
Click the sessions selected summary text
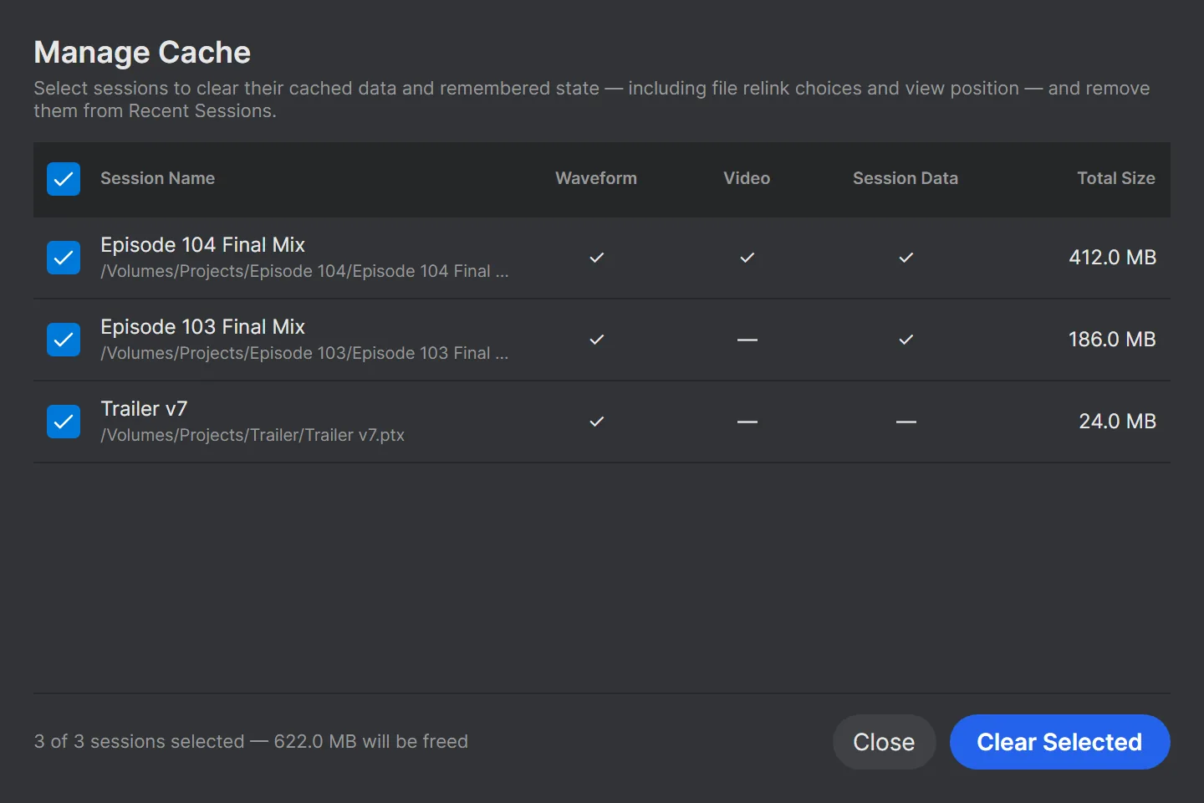tap(251, 741)
